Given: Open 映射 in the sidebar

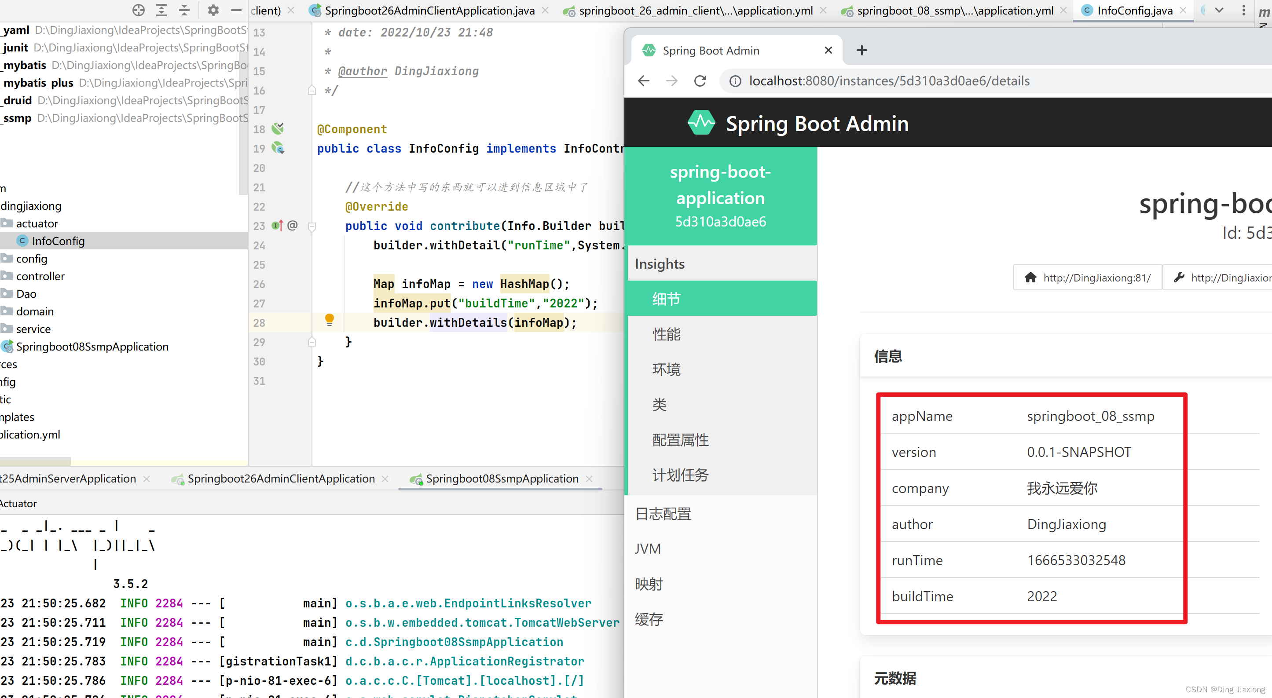Looking at the screenshot, I should coord(722,584).
